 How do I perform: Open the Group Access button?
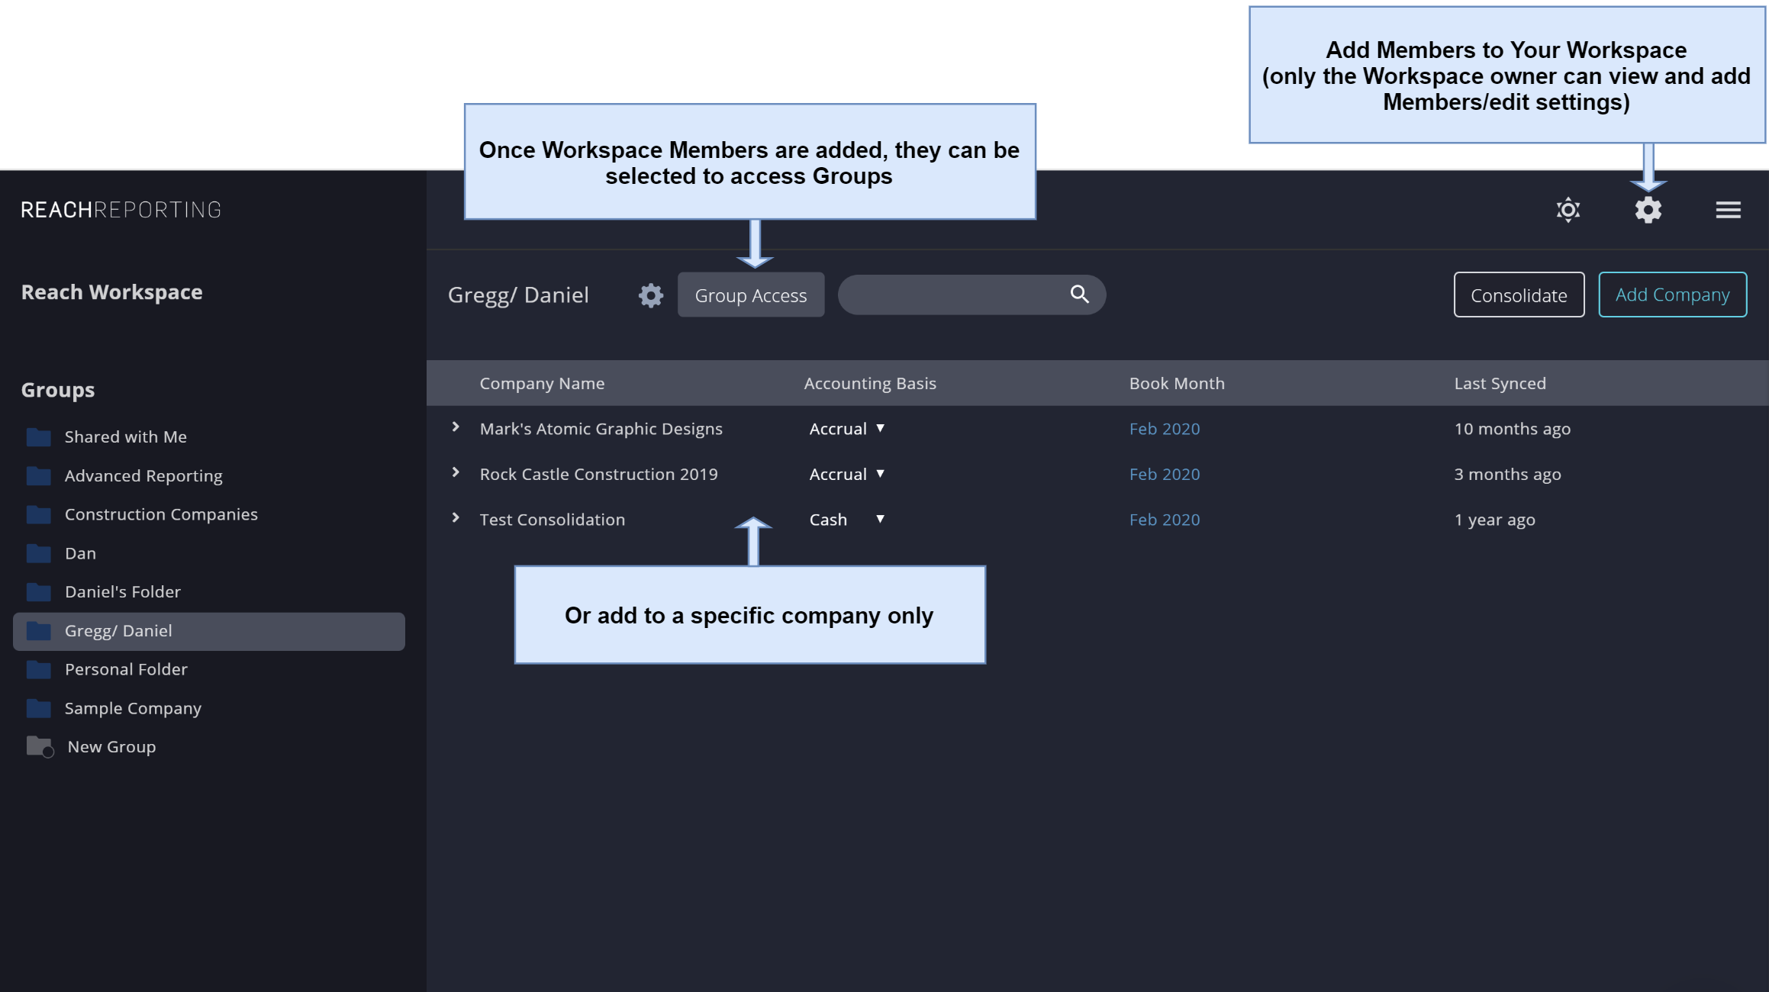pos(751,295)
